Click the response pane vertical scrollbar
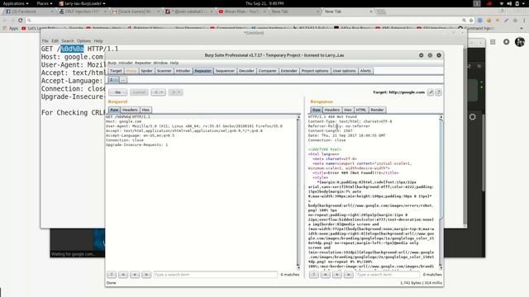Image resolution: width=529 pixels, height=297 pixels. pos(441,192)
